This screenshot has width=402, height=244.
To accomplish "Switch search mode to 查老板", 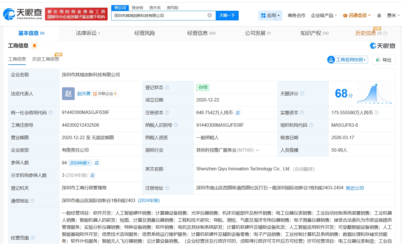I will [x=138, y=8].
